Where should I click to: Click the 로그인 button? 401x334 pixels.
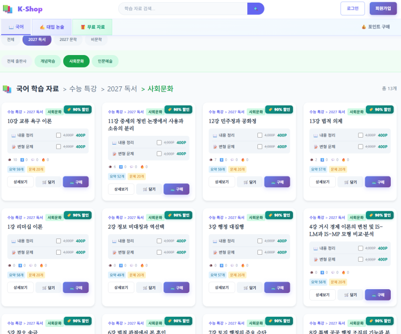pyautogui.click(x=352, y=9)
